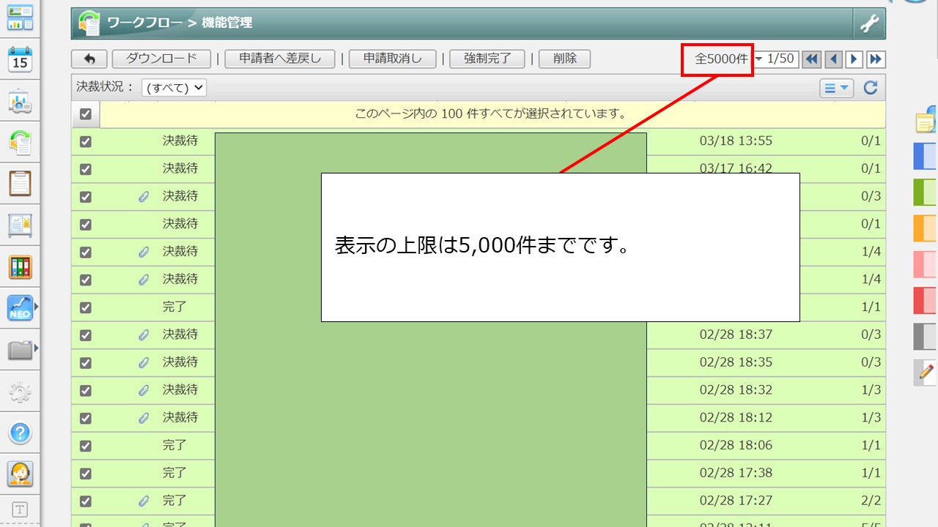Open the NEO chart icon in sidebar

click(x=21, y=308)
